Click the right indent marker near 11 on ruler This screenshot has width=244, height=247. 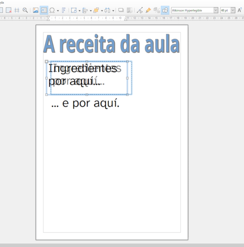(x=126, y=19)
